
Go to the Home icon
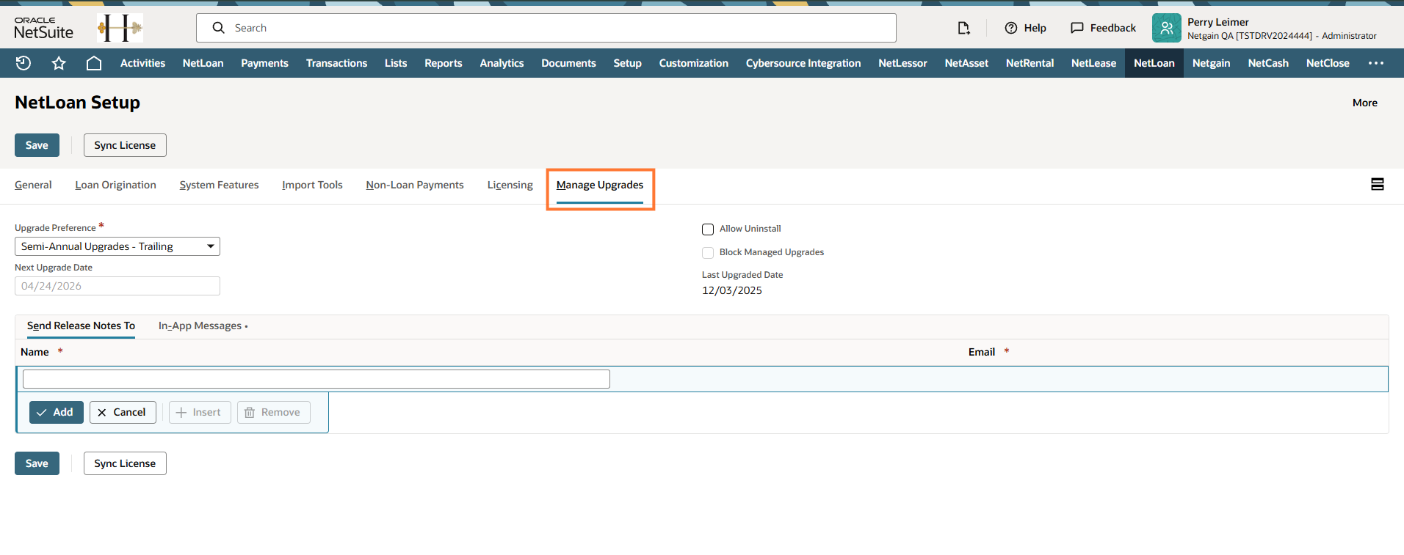click(94, 63)
